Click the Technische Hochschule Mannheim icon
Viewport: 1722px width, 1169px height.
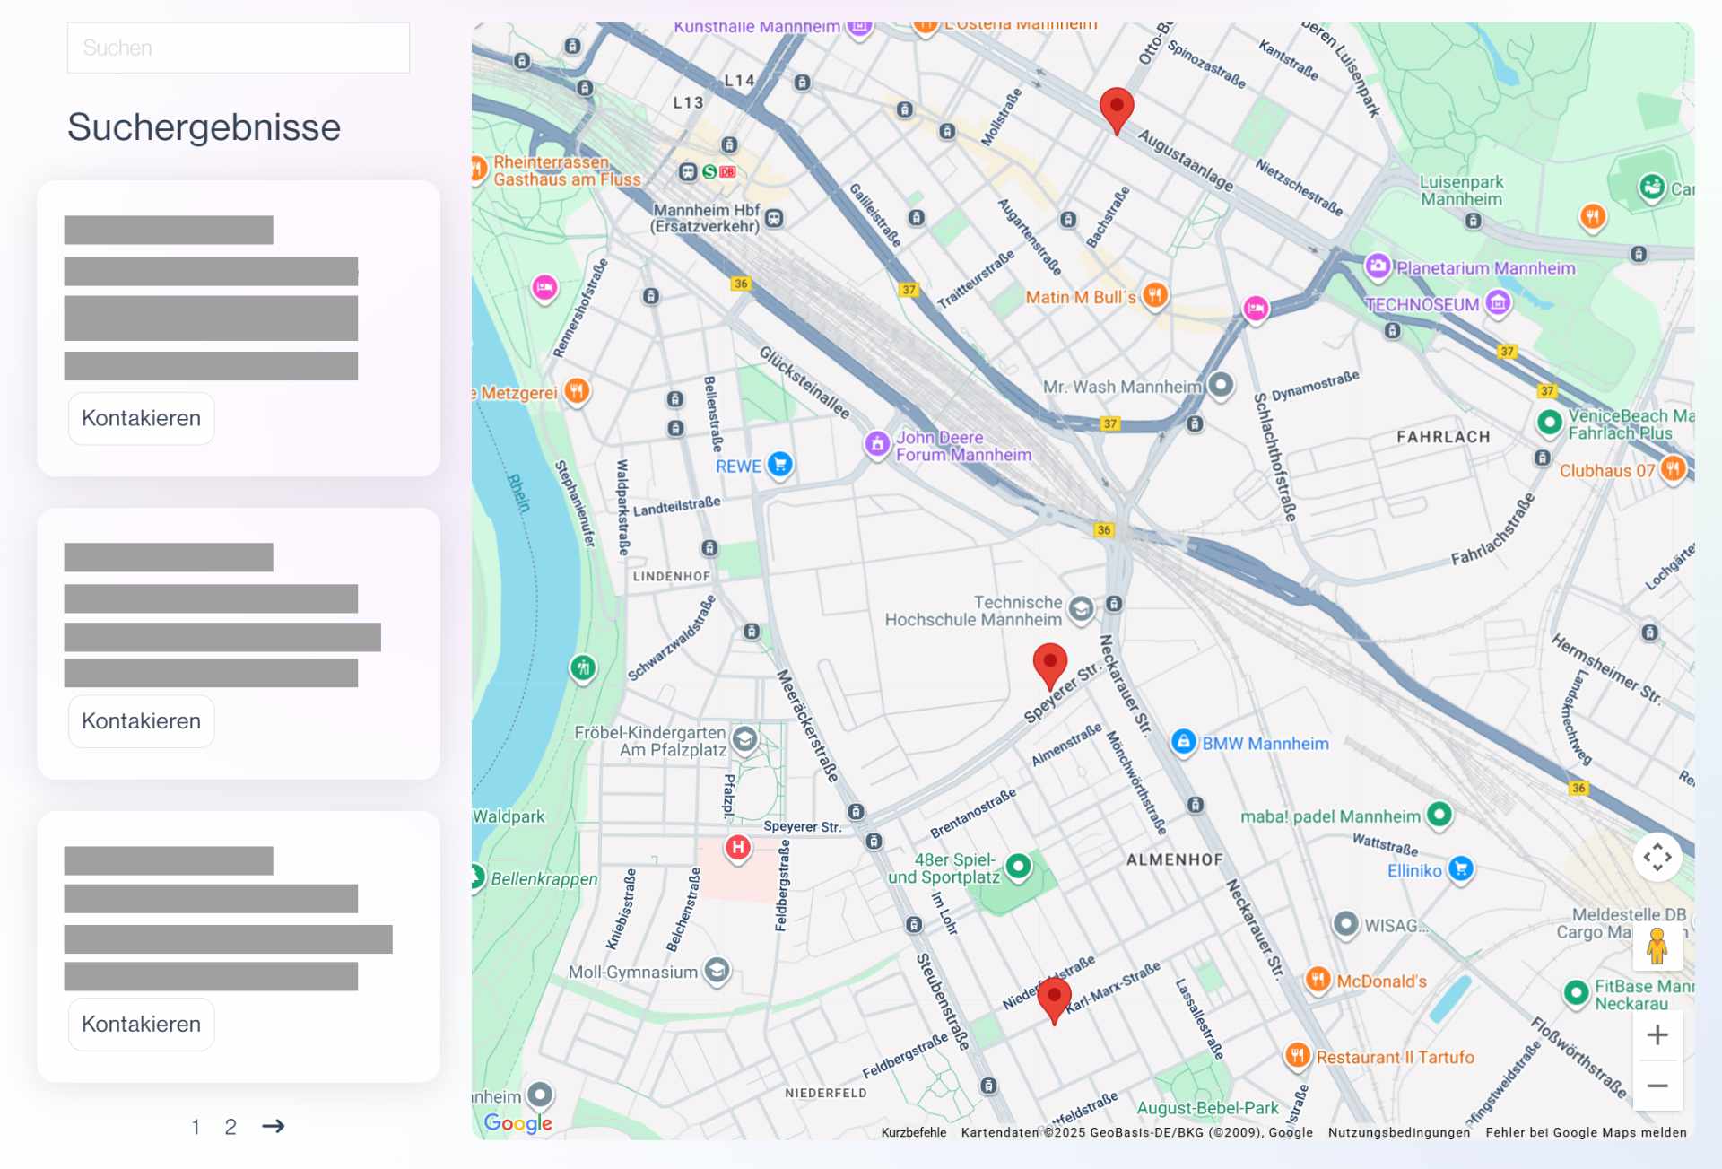point(1082,610)
